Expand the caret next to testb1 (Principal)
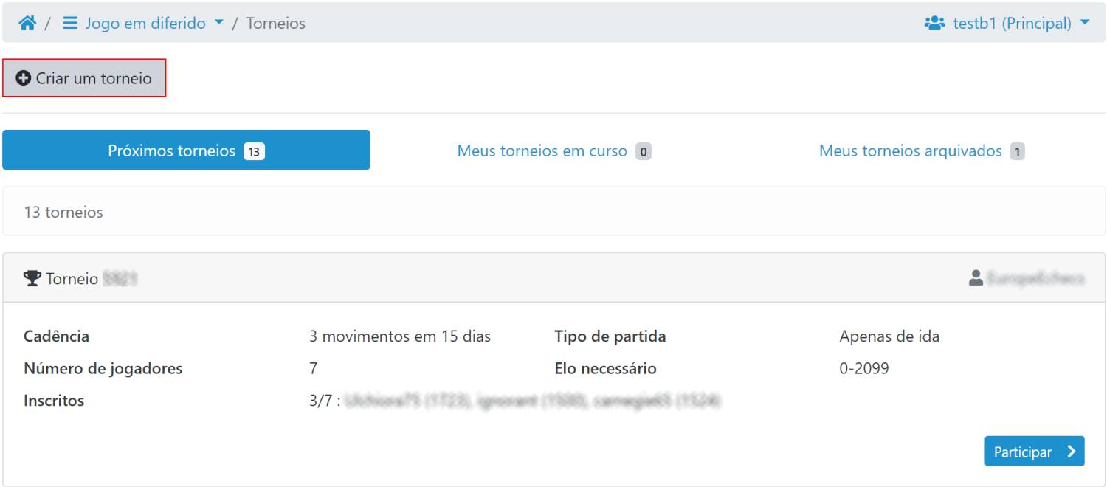This screenshot has width=1107, height=487. point(1084,24)
